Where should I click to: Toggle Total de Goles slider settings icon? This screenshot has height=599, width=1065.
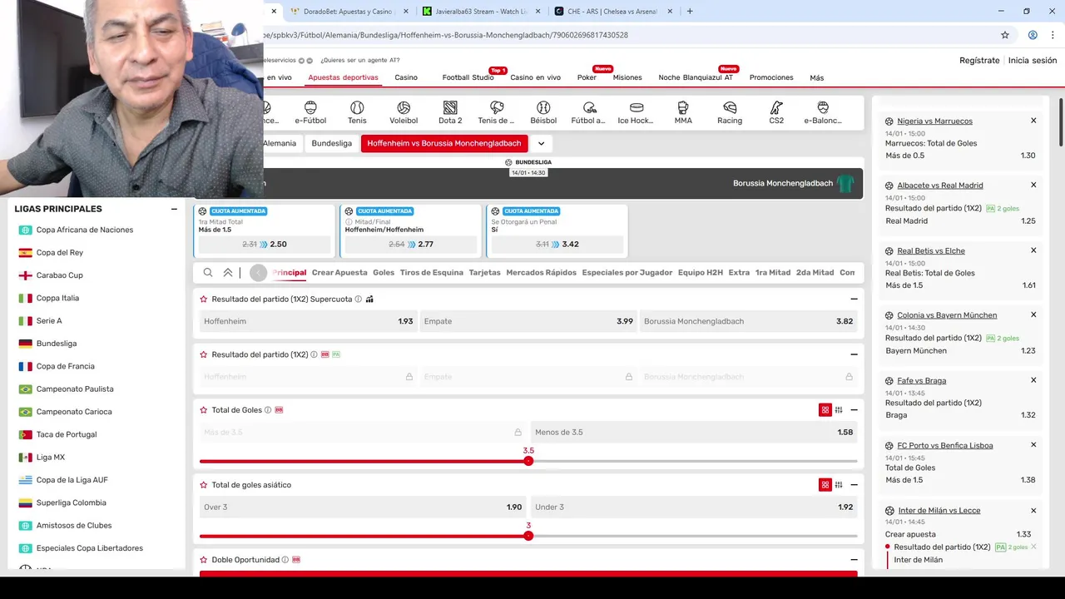point(839,410)
